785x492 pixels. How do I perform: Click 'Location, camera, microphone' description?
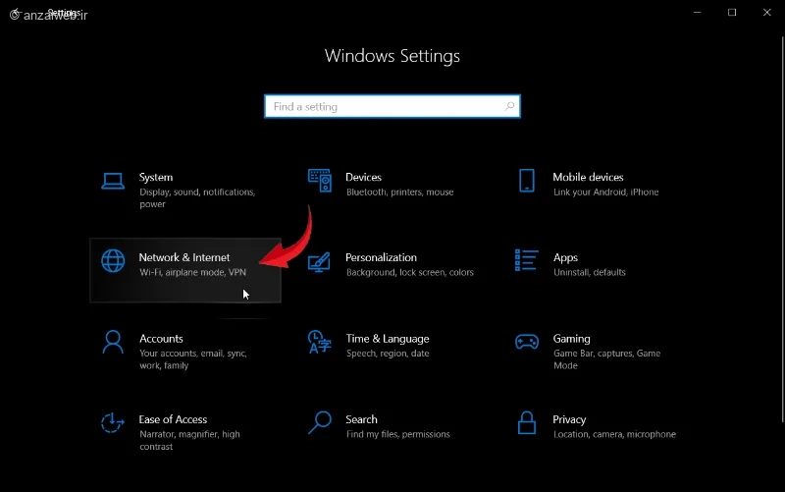614,434
